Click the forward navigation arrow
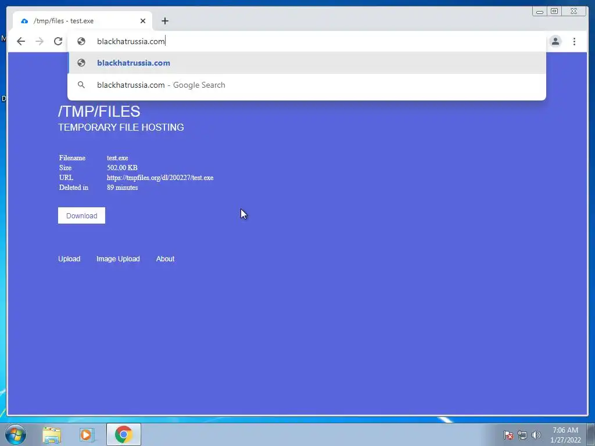Image resolution: width=595 pixels, height=446 pixels. [x=40, y=41]
